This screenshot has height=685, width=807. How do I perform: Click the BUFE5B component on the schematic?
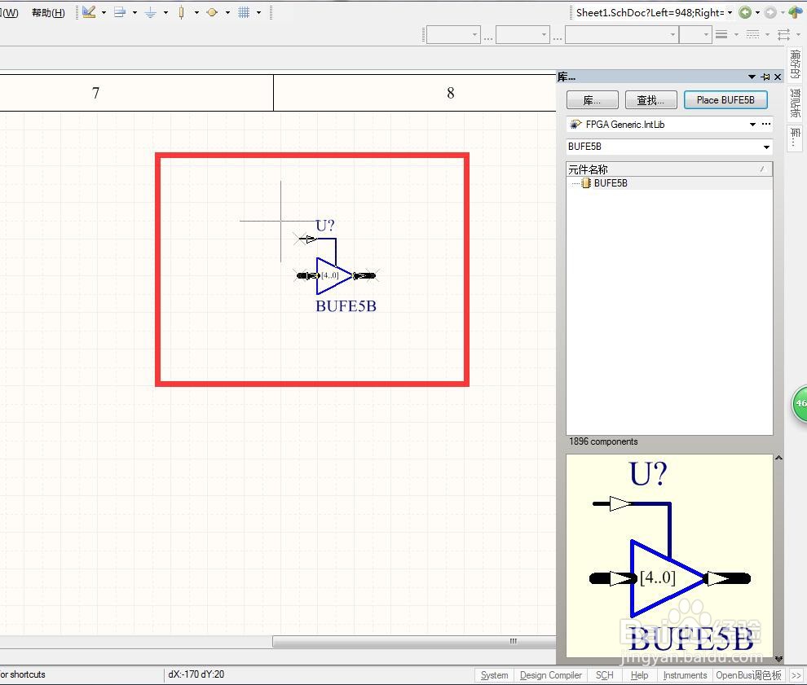(x=336, y=275)
